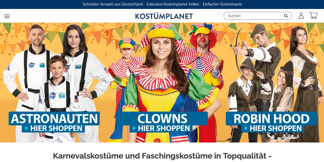Focus the Suchen search field

pyautogui.click(x=255, y=16)
